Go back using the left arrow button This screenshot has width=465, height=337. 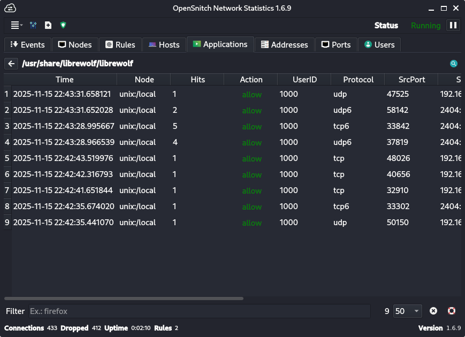11,64
